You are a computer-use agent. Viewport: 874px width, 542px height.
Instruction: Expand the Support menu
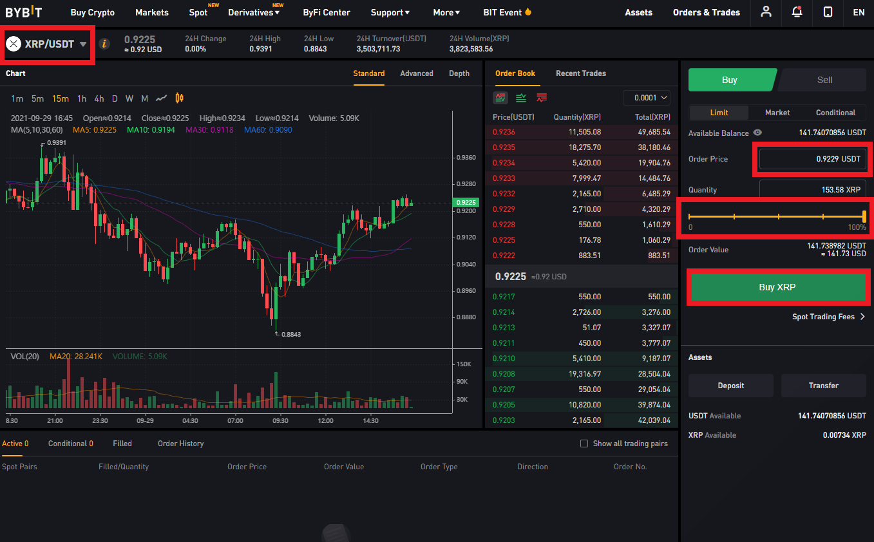390,12
